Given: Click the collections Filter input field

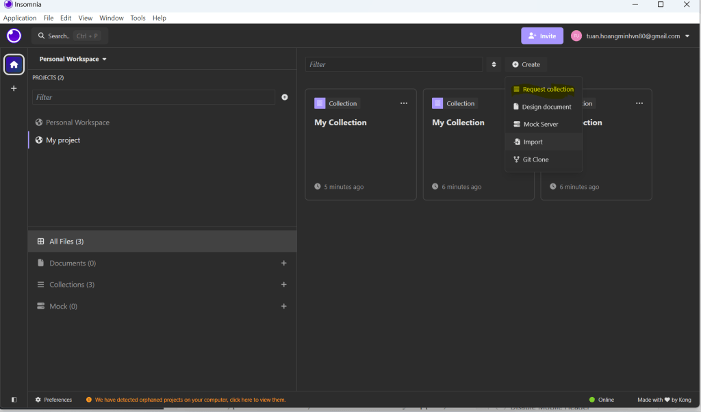Looking at the screenshot, I should [x=394, y=64].
